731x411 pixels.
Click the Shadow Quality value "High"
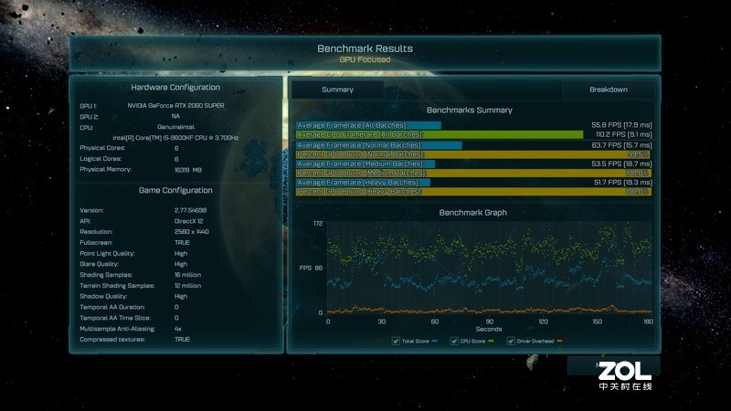(x=181, y=296)
